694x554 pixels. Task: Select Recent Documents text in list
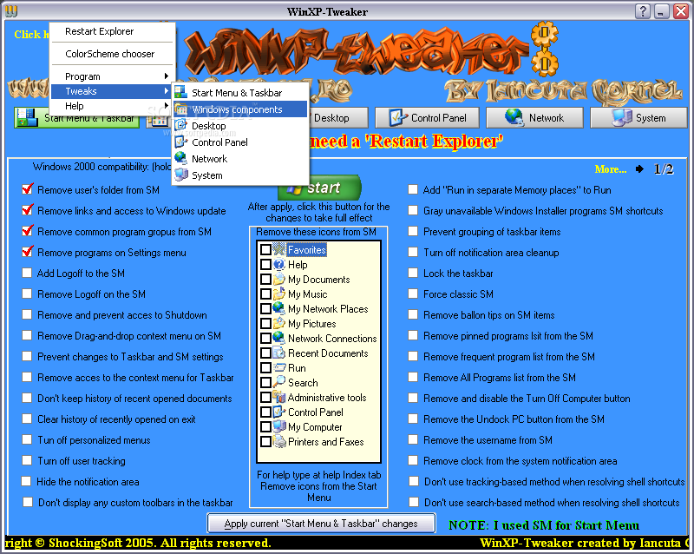click(x=328, y=353)
